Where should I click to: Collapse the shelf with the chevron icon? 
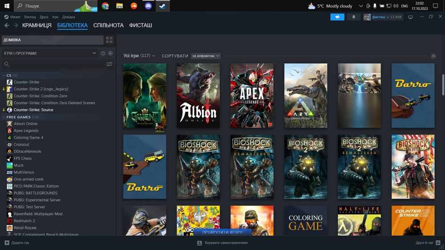click(x=433, y=56)
